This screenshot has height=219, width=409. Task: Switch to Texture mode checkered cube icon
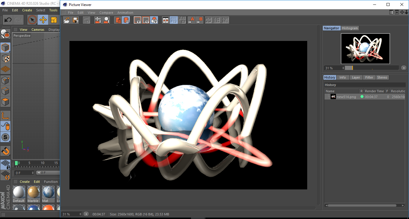point(5,58)
